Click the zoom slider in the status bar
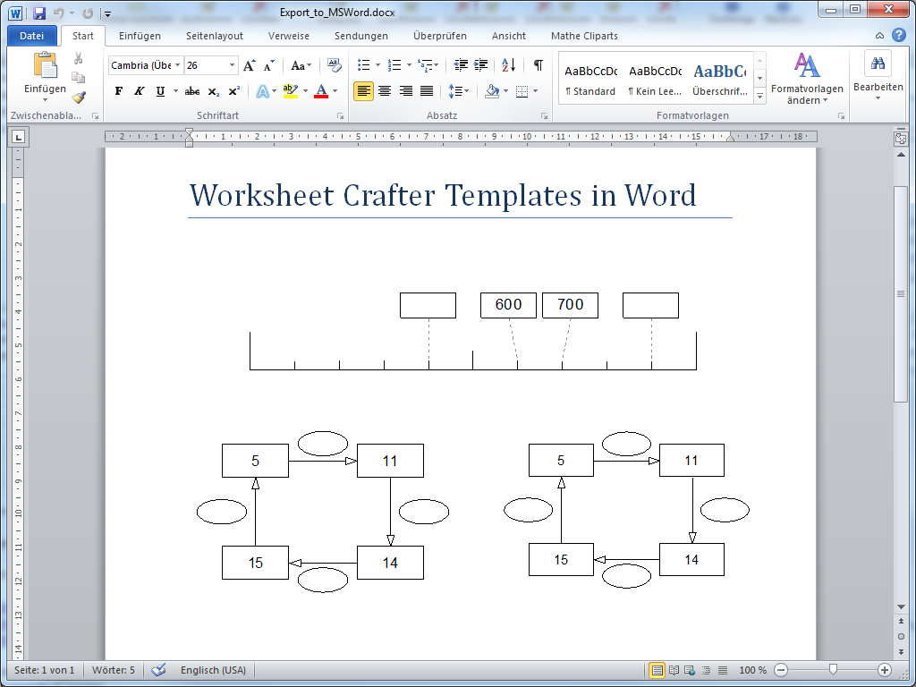Image resolution: width=916 pixels, height=687 pixels. pos(832,669)
